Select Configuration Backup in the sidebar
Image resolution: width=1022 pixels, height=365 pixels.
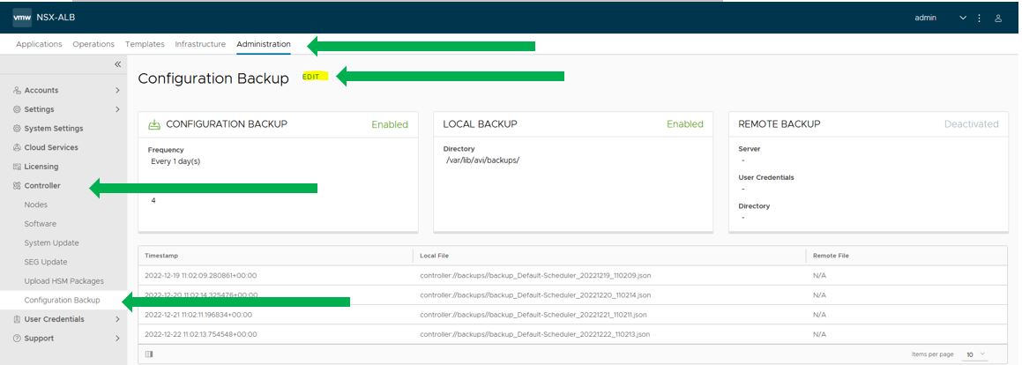click(62, 300)
